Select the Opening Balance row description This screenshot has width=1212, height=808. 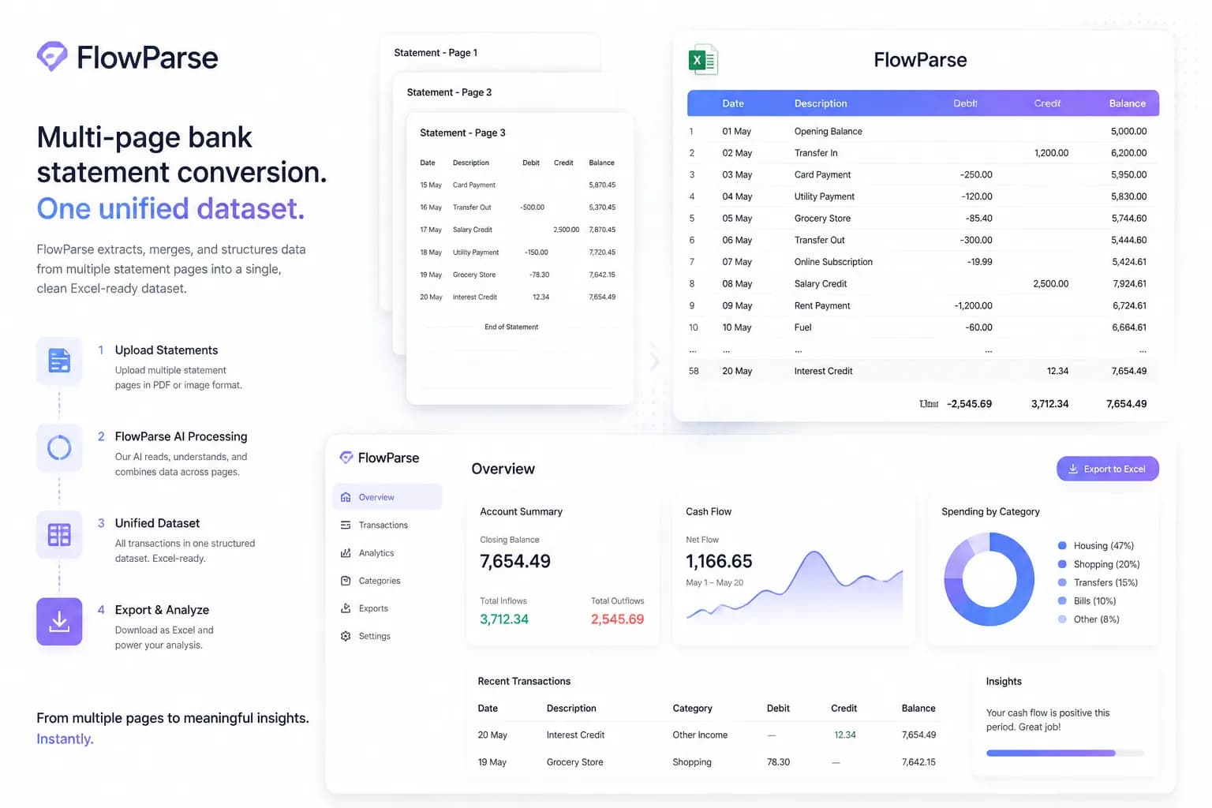[828, 131]
